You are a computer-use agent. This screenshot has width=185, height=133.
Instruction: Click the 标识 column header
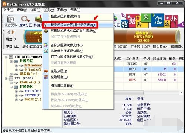pyautogui.click(x=146, y=59)
